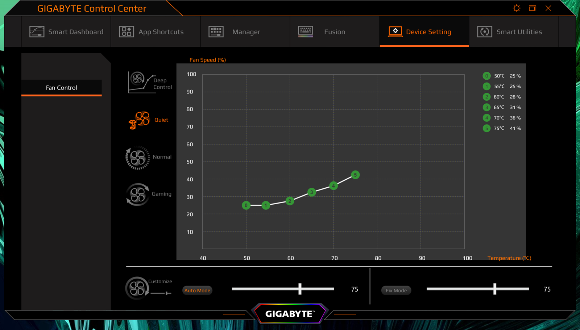Select the Normal fan mode icon
Viewport: 580px width, 330px height.
(138, 158)
